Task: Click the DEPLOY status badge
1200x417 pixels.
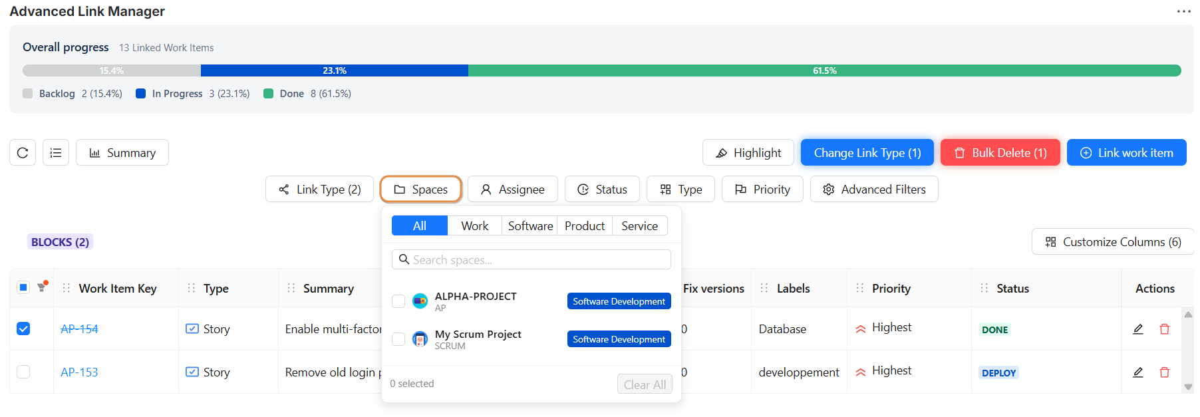Action: click(x=998, y=372)
